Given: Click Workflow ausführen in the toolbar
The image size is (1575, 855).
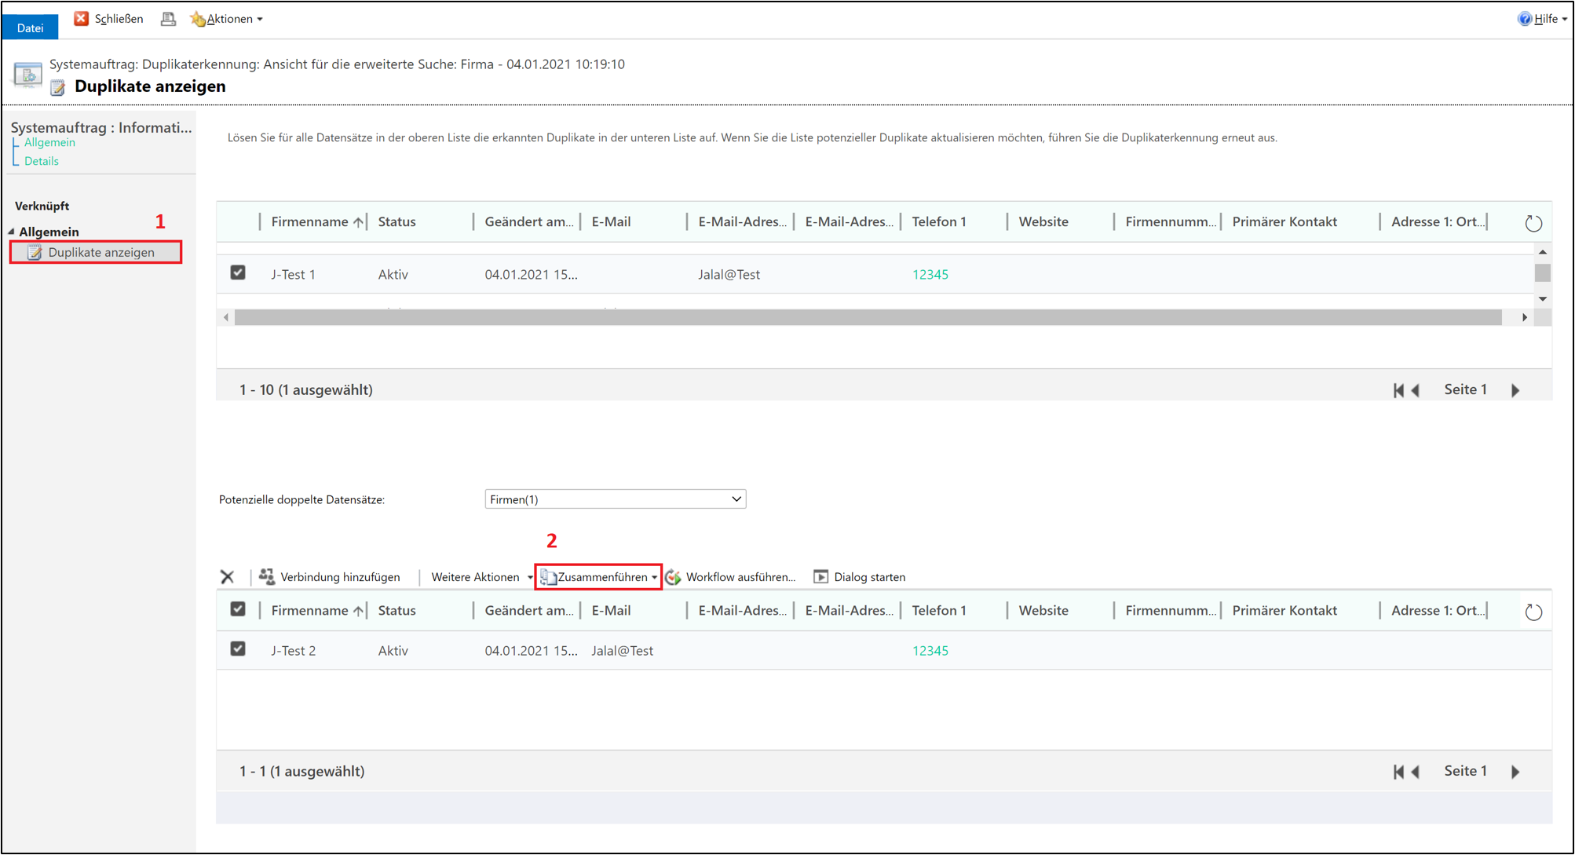Looking at the screenshot, I should point(730,577).
